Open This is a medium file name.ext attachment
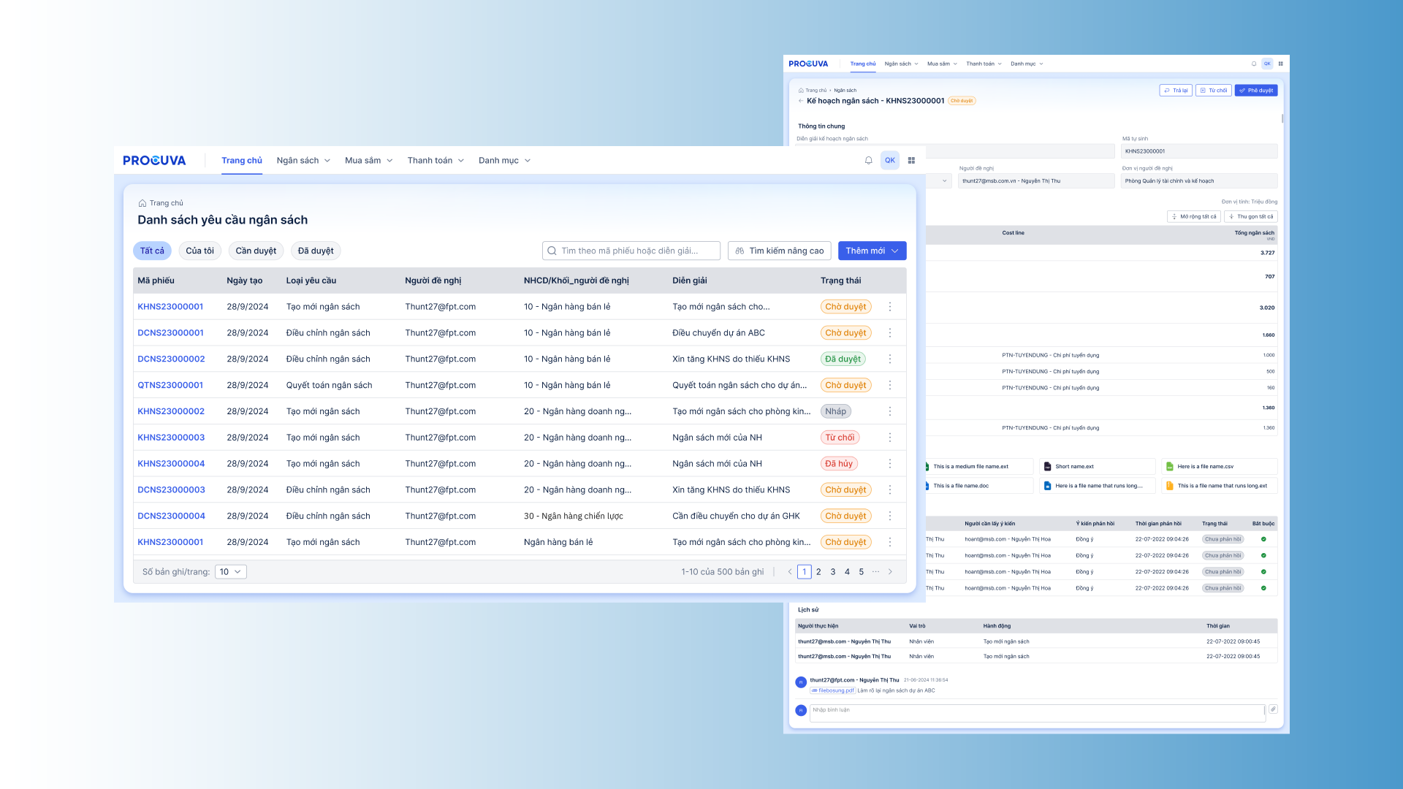 point(979,467)
